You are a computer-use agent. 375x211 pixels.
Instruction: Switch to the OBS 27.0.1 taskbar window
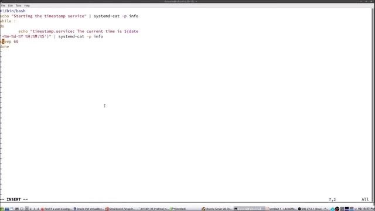point(313,209)
